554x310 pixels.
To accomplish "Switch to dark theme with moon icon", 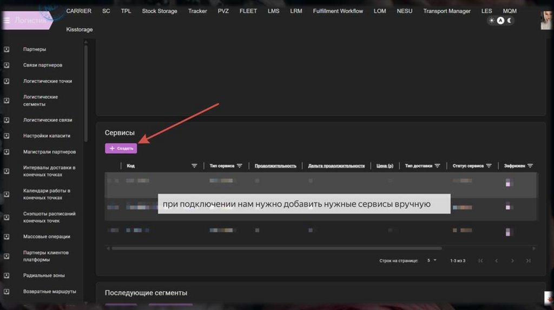I will (510, 21).
